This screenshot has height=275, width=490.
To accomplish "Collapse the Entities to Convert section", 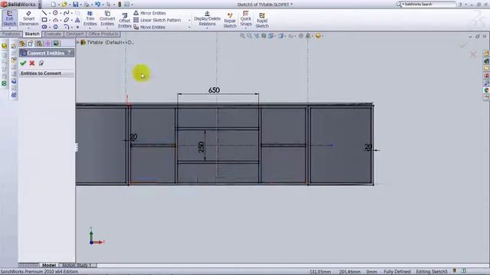I will pyautogui.click(x=46, y=73).
